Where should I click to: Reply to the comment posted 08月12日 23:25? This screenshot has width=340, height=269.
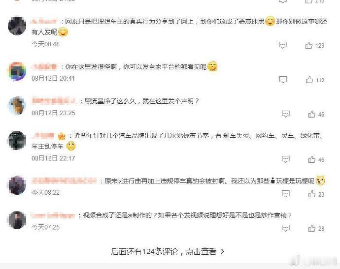286,114
